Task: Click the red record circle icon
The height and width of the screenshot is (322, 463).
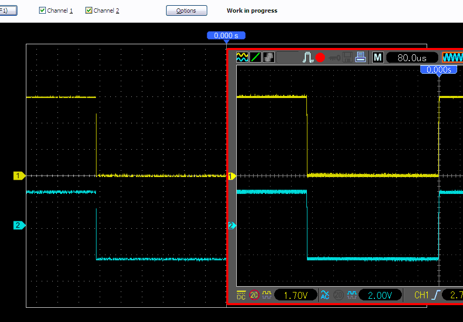Action: click(320, 57)
